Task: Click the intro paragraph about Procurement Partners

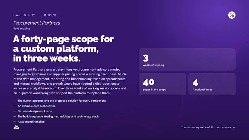Action: (70, 81)
